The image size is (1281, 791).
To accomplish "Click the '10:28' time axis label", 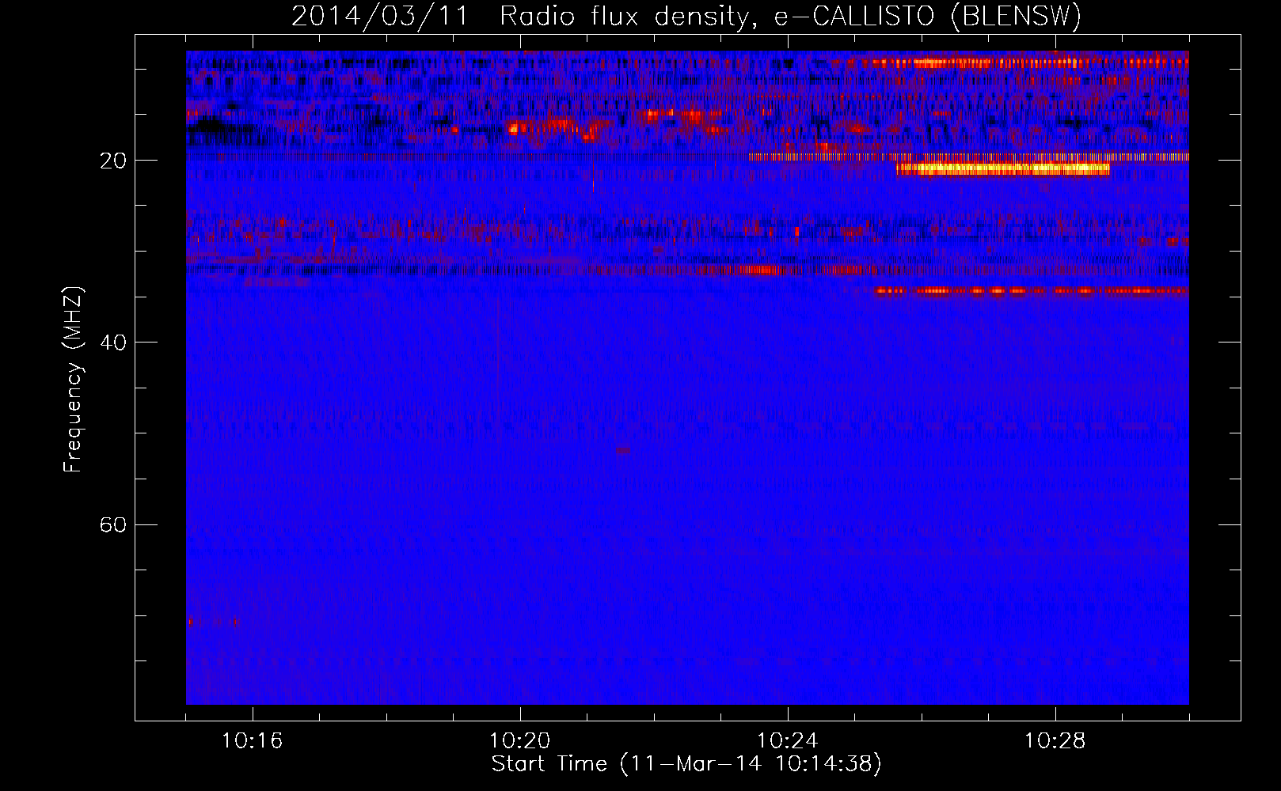I will click(1055, 741).
